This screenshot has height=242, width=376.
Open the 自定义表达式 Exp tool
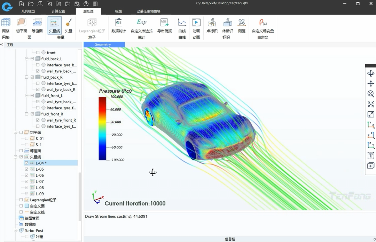tap(141, 25)
